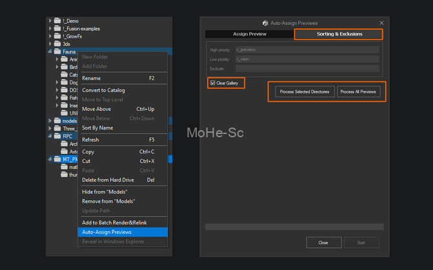Expand the models tree node
Image resolution: width=433 pixels, height=270 pixels.
coord(50,121)
